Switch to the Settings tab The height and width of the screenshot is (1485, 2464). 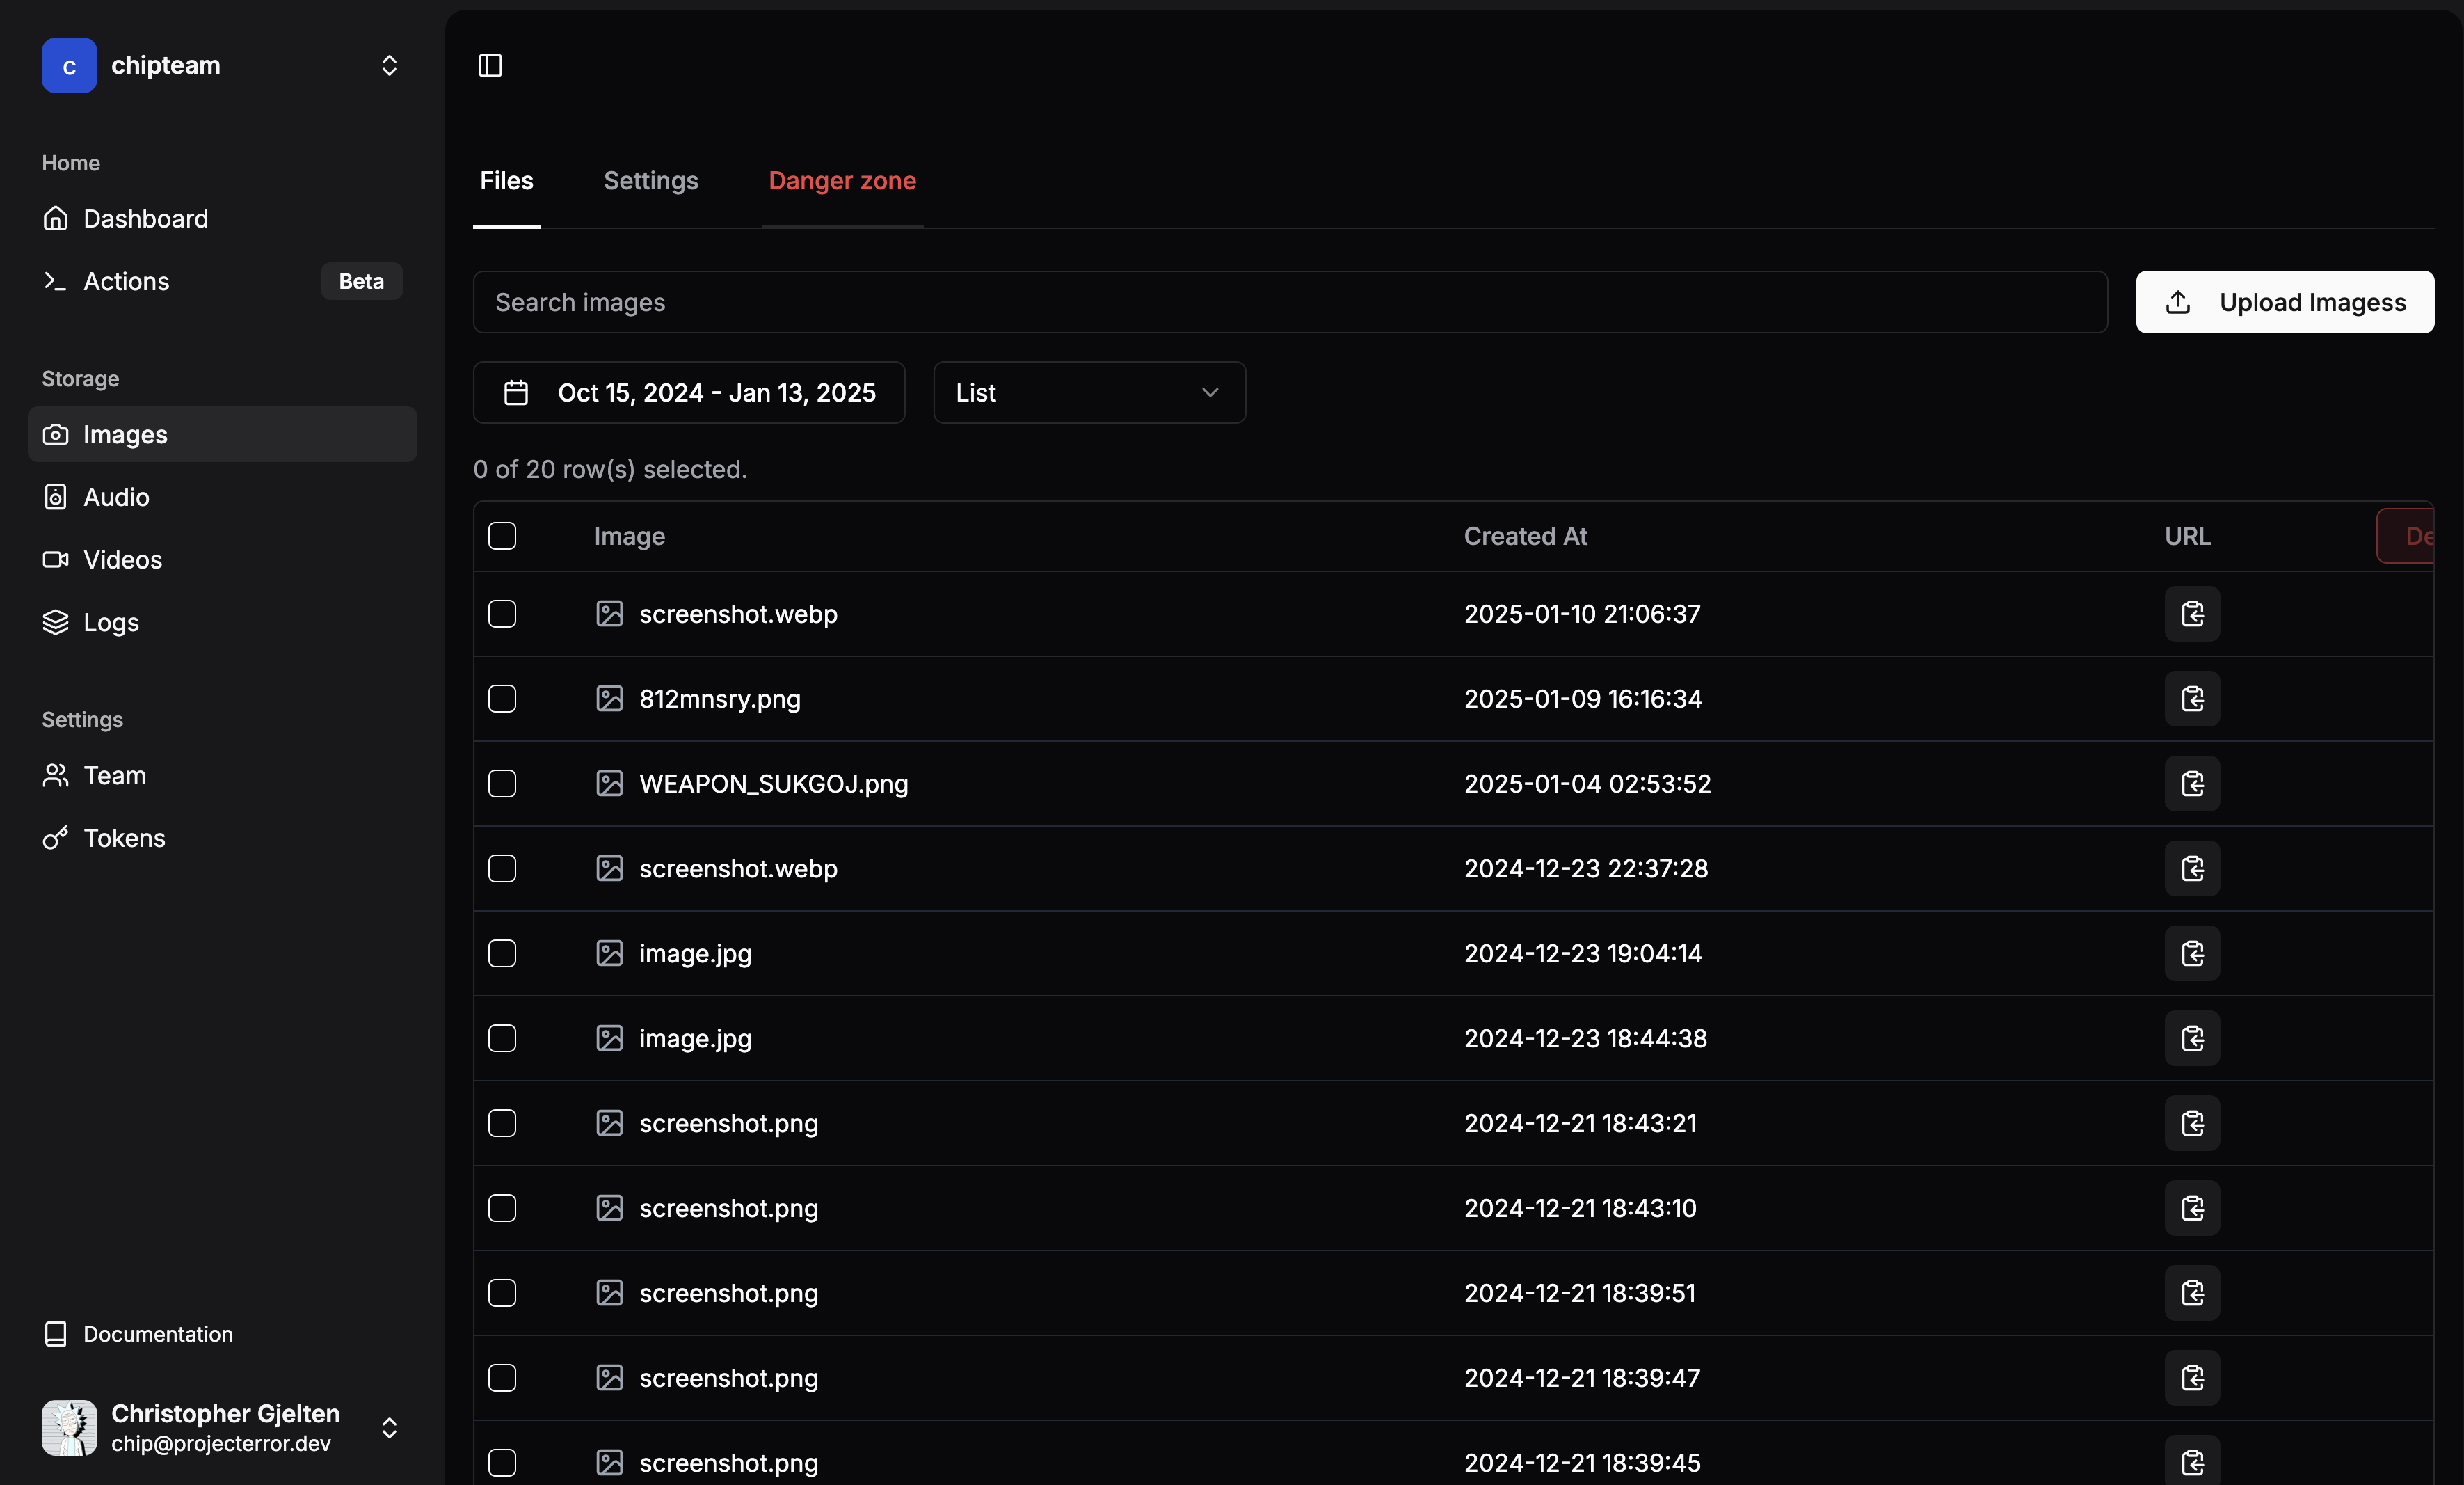650,181
